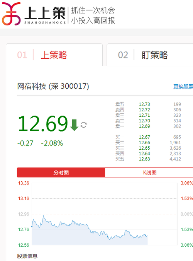Click the 股票信息 section heading

pyautogui.click(x=27, y=256)
